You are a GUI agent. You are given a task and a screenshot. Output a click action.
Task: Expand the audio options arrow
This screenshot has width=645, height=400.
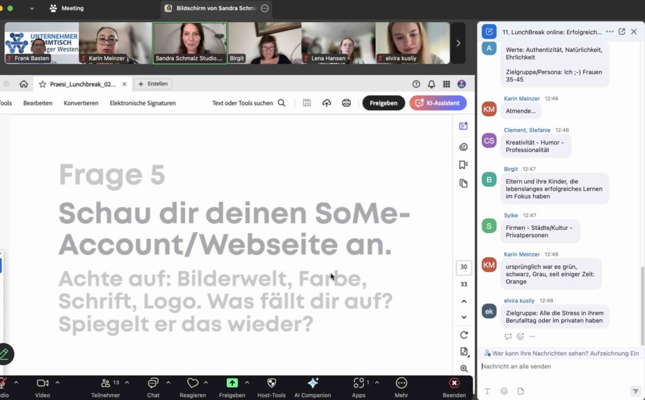pos(16,383)
